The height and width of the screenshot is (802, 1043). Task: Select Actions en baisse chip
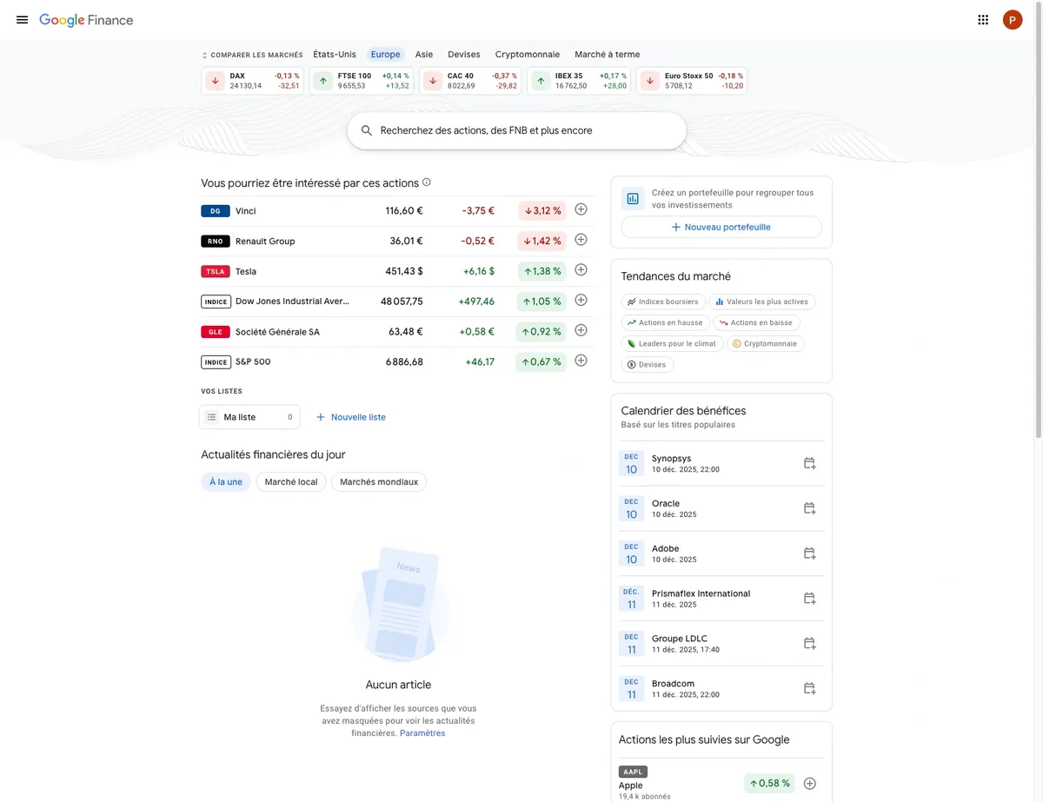coord(756,322)
